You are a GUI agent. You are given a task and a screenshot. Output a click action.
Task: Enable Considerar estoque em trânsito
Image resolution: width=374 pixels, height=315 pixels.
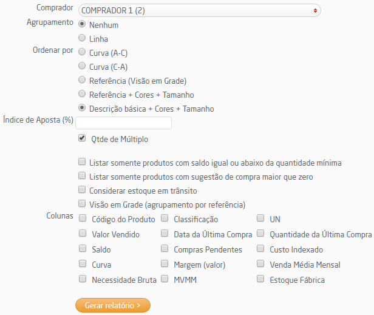coord(82,190)
